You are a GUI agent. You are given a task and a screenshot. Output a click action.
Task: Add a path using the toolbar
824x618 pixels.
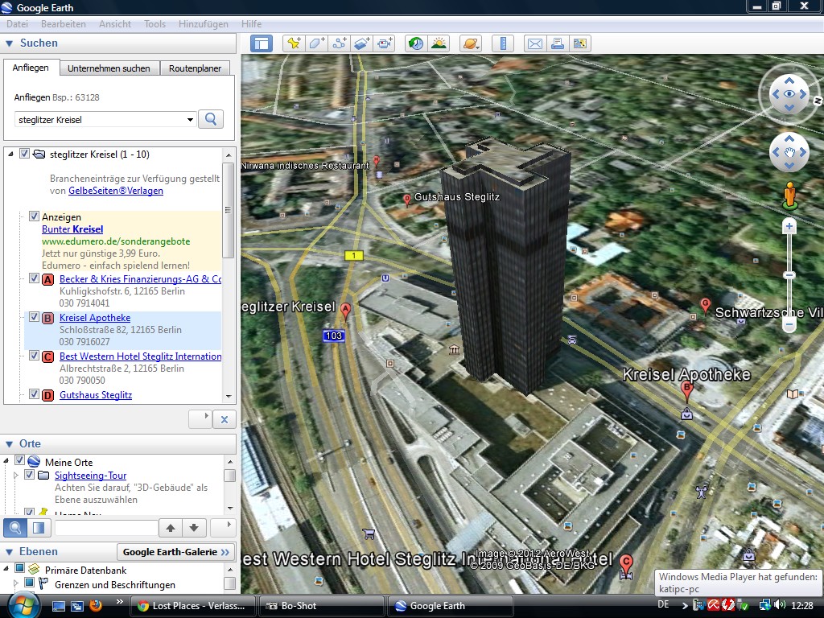(339, 43)
